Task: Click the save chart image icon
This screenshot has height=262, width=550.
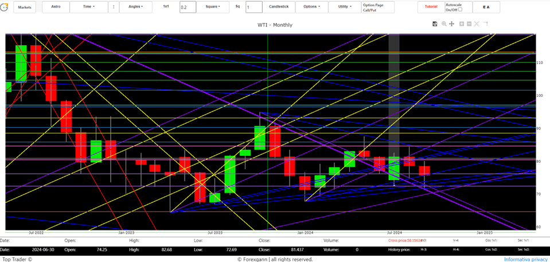Action: click(435, 24)
